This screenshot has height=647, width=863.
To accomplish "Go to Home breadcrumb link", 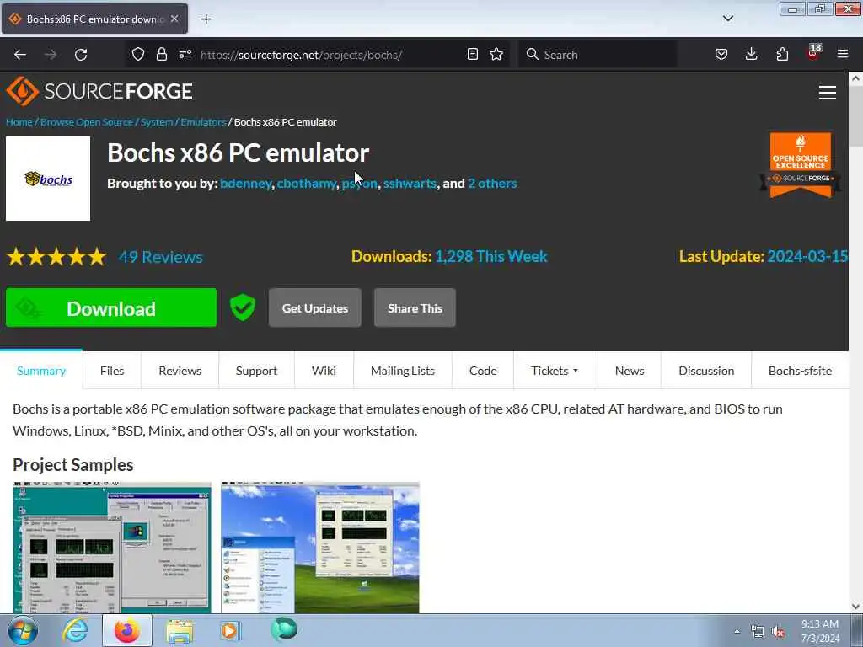I will [19, 122].
